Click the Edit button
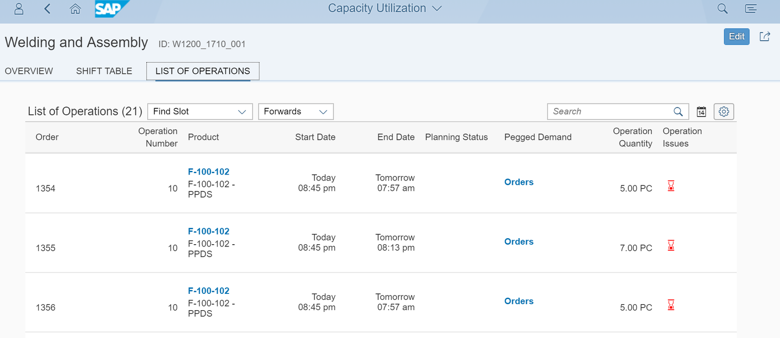The height and width of the screenshot is (338, 780). click(x=736, y=37)
